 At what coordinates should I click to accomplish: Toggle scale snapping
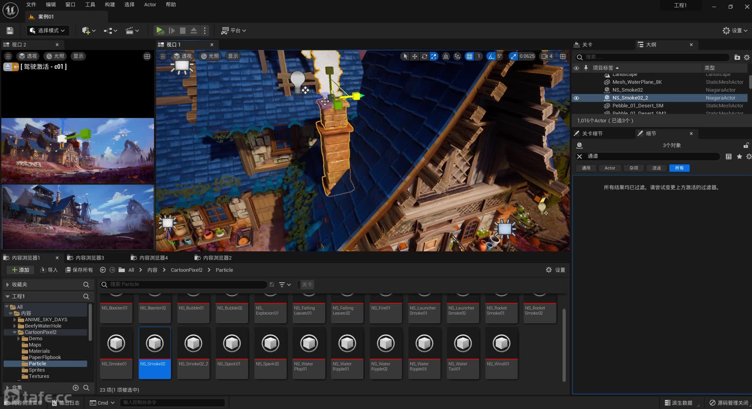(513, 56)
